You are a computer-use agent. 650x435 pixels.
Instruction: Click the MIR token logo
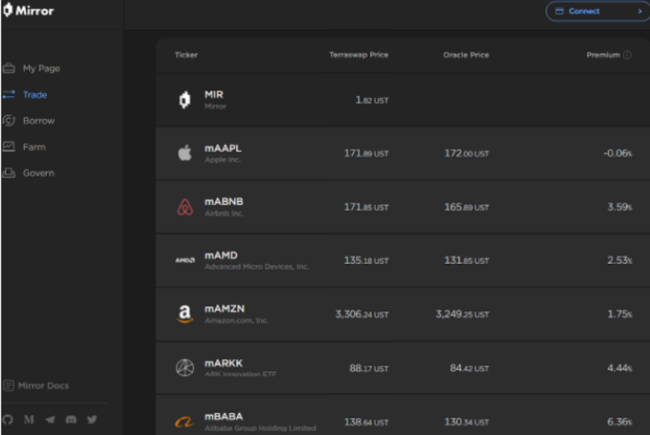coord(185,100)
